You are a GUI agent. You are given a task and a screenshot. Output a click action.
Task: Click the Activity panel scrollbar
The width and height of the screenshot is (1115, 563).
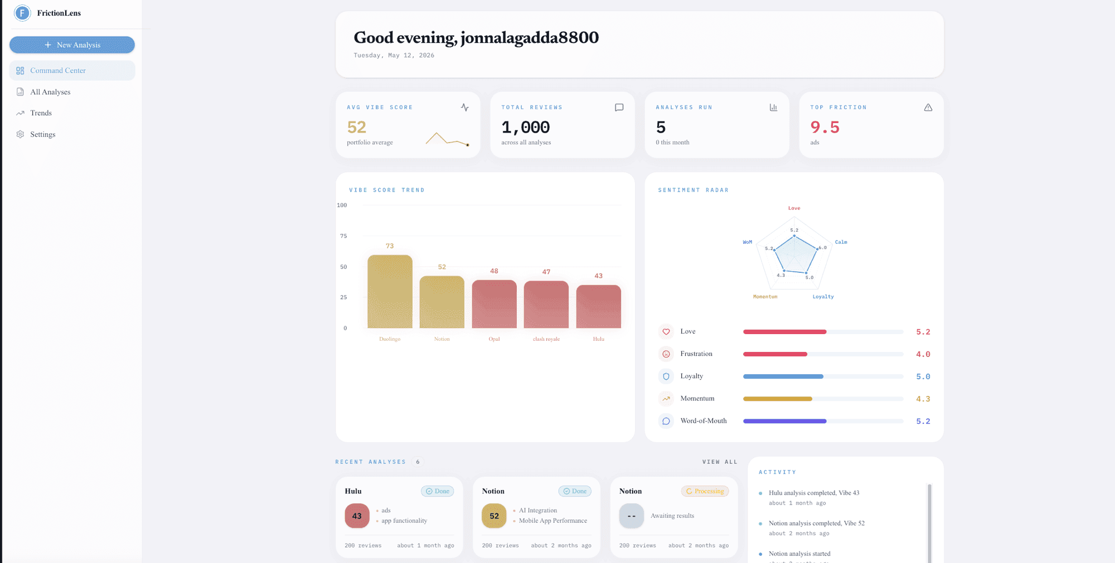click(929, 523)
